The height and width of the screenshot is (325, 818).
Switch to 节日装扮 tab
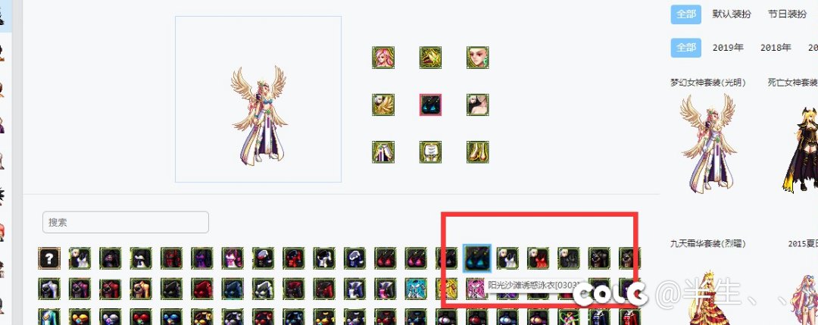[787, 14]
